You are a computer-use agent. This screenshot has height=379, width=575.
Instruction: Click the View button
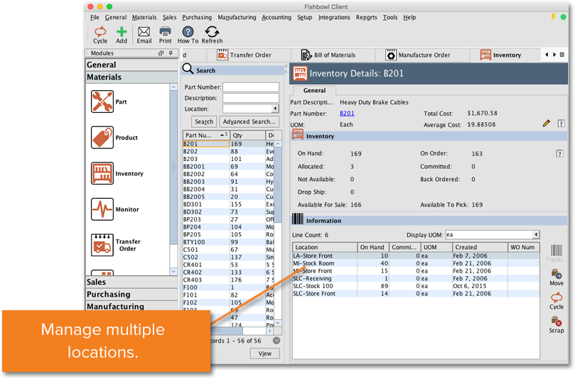click(x=265, y=353)
